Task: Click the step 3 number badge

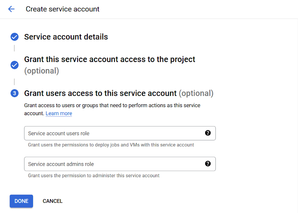Action: click(15, 94)
